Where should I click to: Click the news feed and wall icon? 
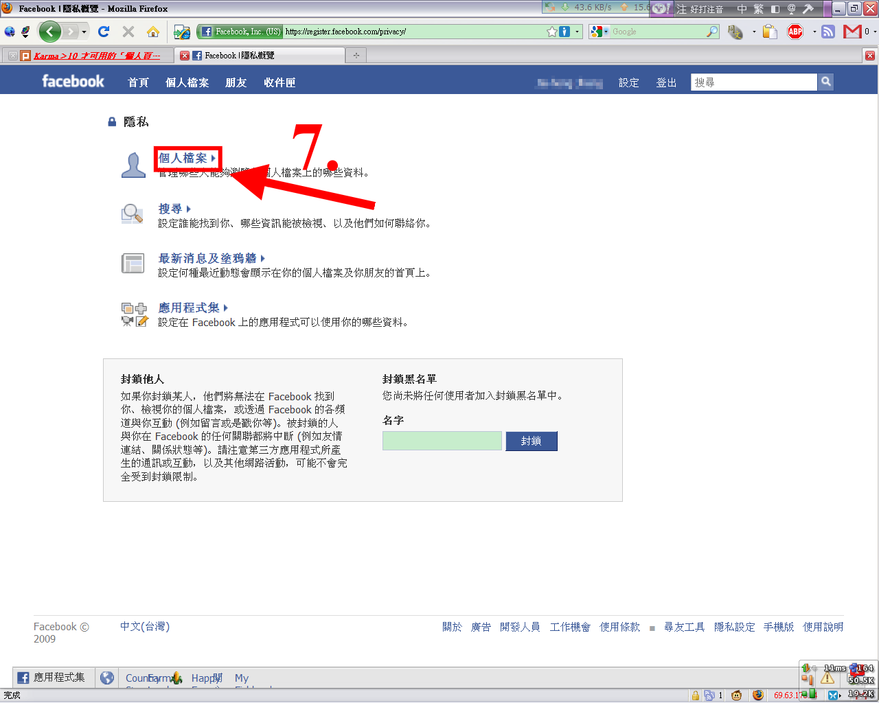133,264
